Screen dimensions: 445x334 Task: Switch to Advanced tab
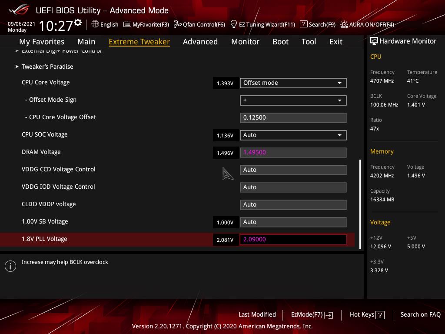point(200,42)
